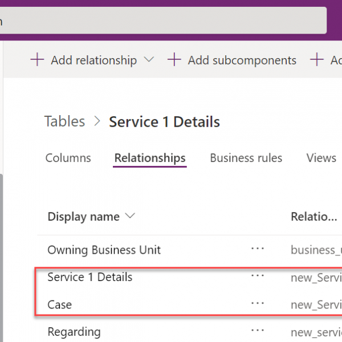The height and width of the screenshot is (342, 342).
Task: Select the Relationships tab
Action: pyautogui.click(x=149, y=158)
